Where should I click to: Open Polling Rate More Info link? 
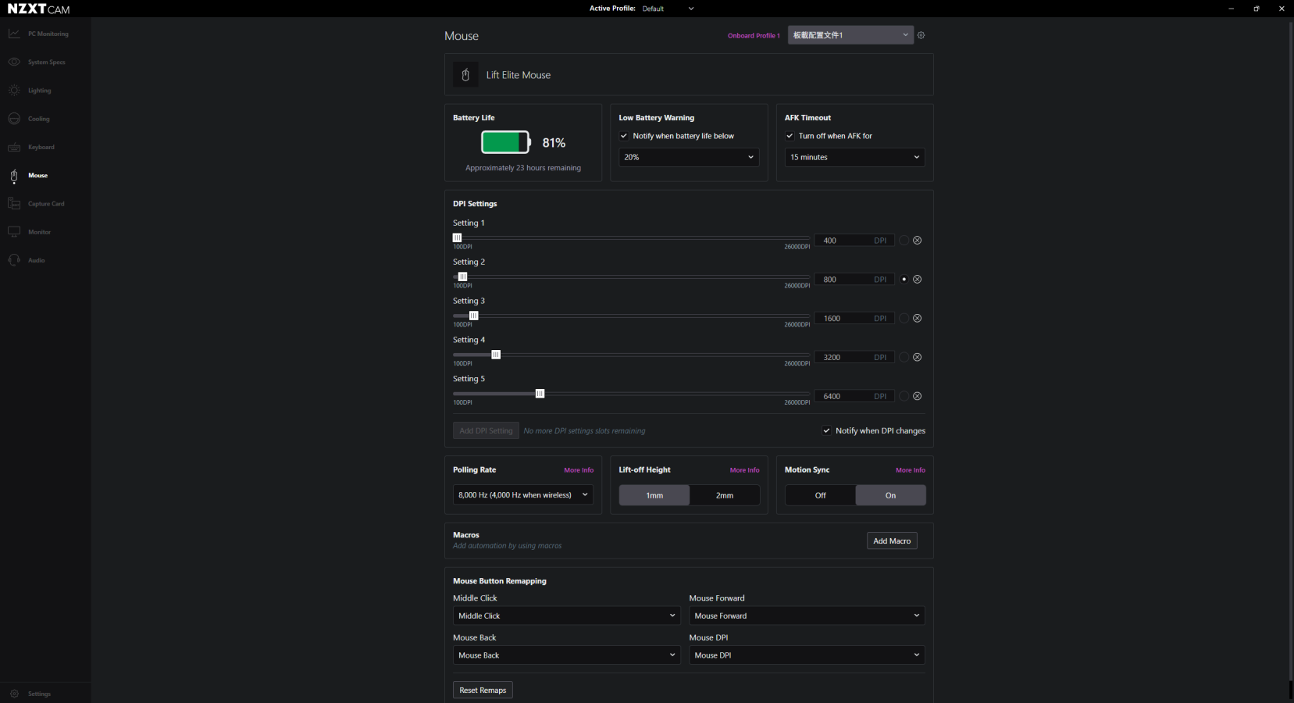pyautogui.click(x=579, y=470)
